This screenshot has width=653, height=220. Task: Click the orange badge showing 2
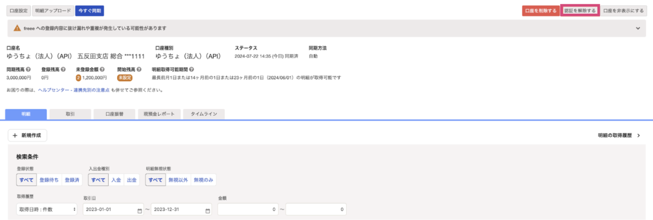(x=78, y=78)
